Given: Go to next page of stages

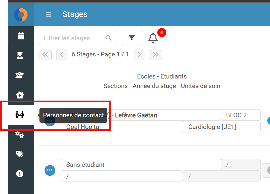Looking at the screenshot, I should (x=139, y=55).
